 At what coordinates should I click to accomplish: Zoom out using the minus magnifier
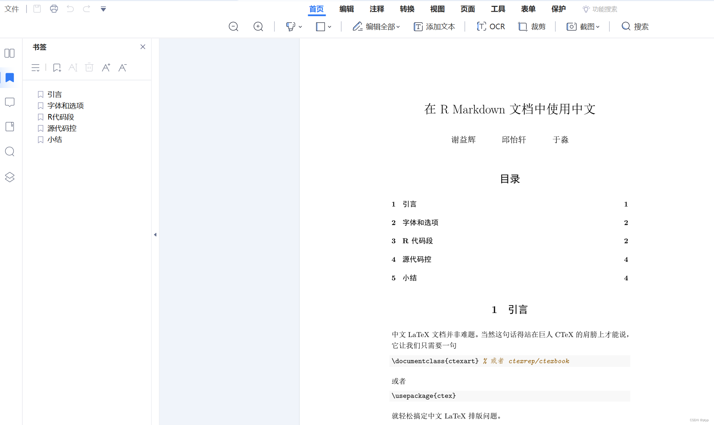pyautogui.click(x=233, y=26)
